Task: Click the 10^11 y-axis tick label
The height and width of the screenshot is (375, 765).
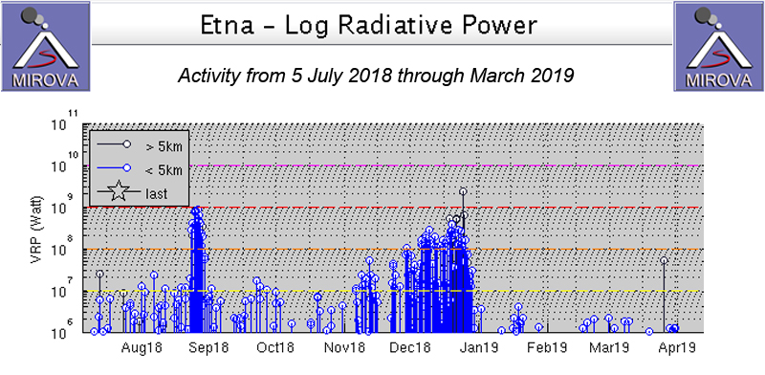Action: tap(64, 121)
